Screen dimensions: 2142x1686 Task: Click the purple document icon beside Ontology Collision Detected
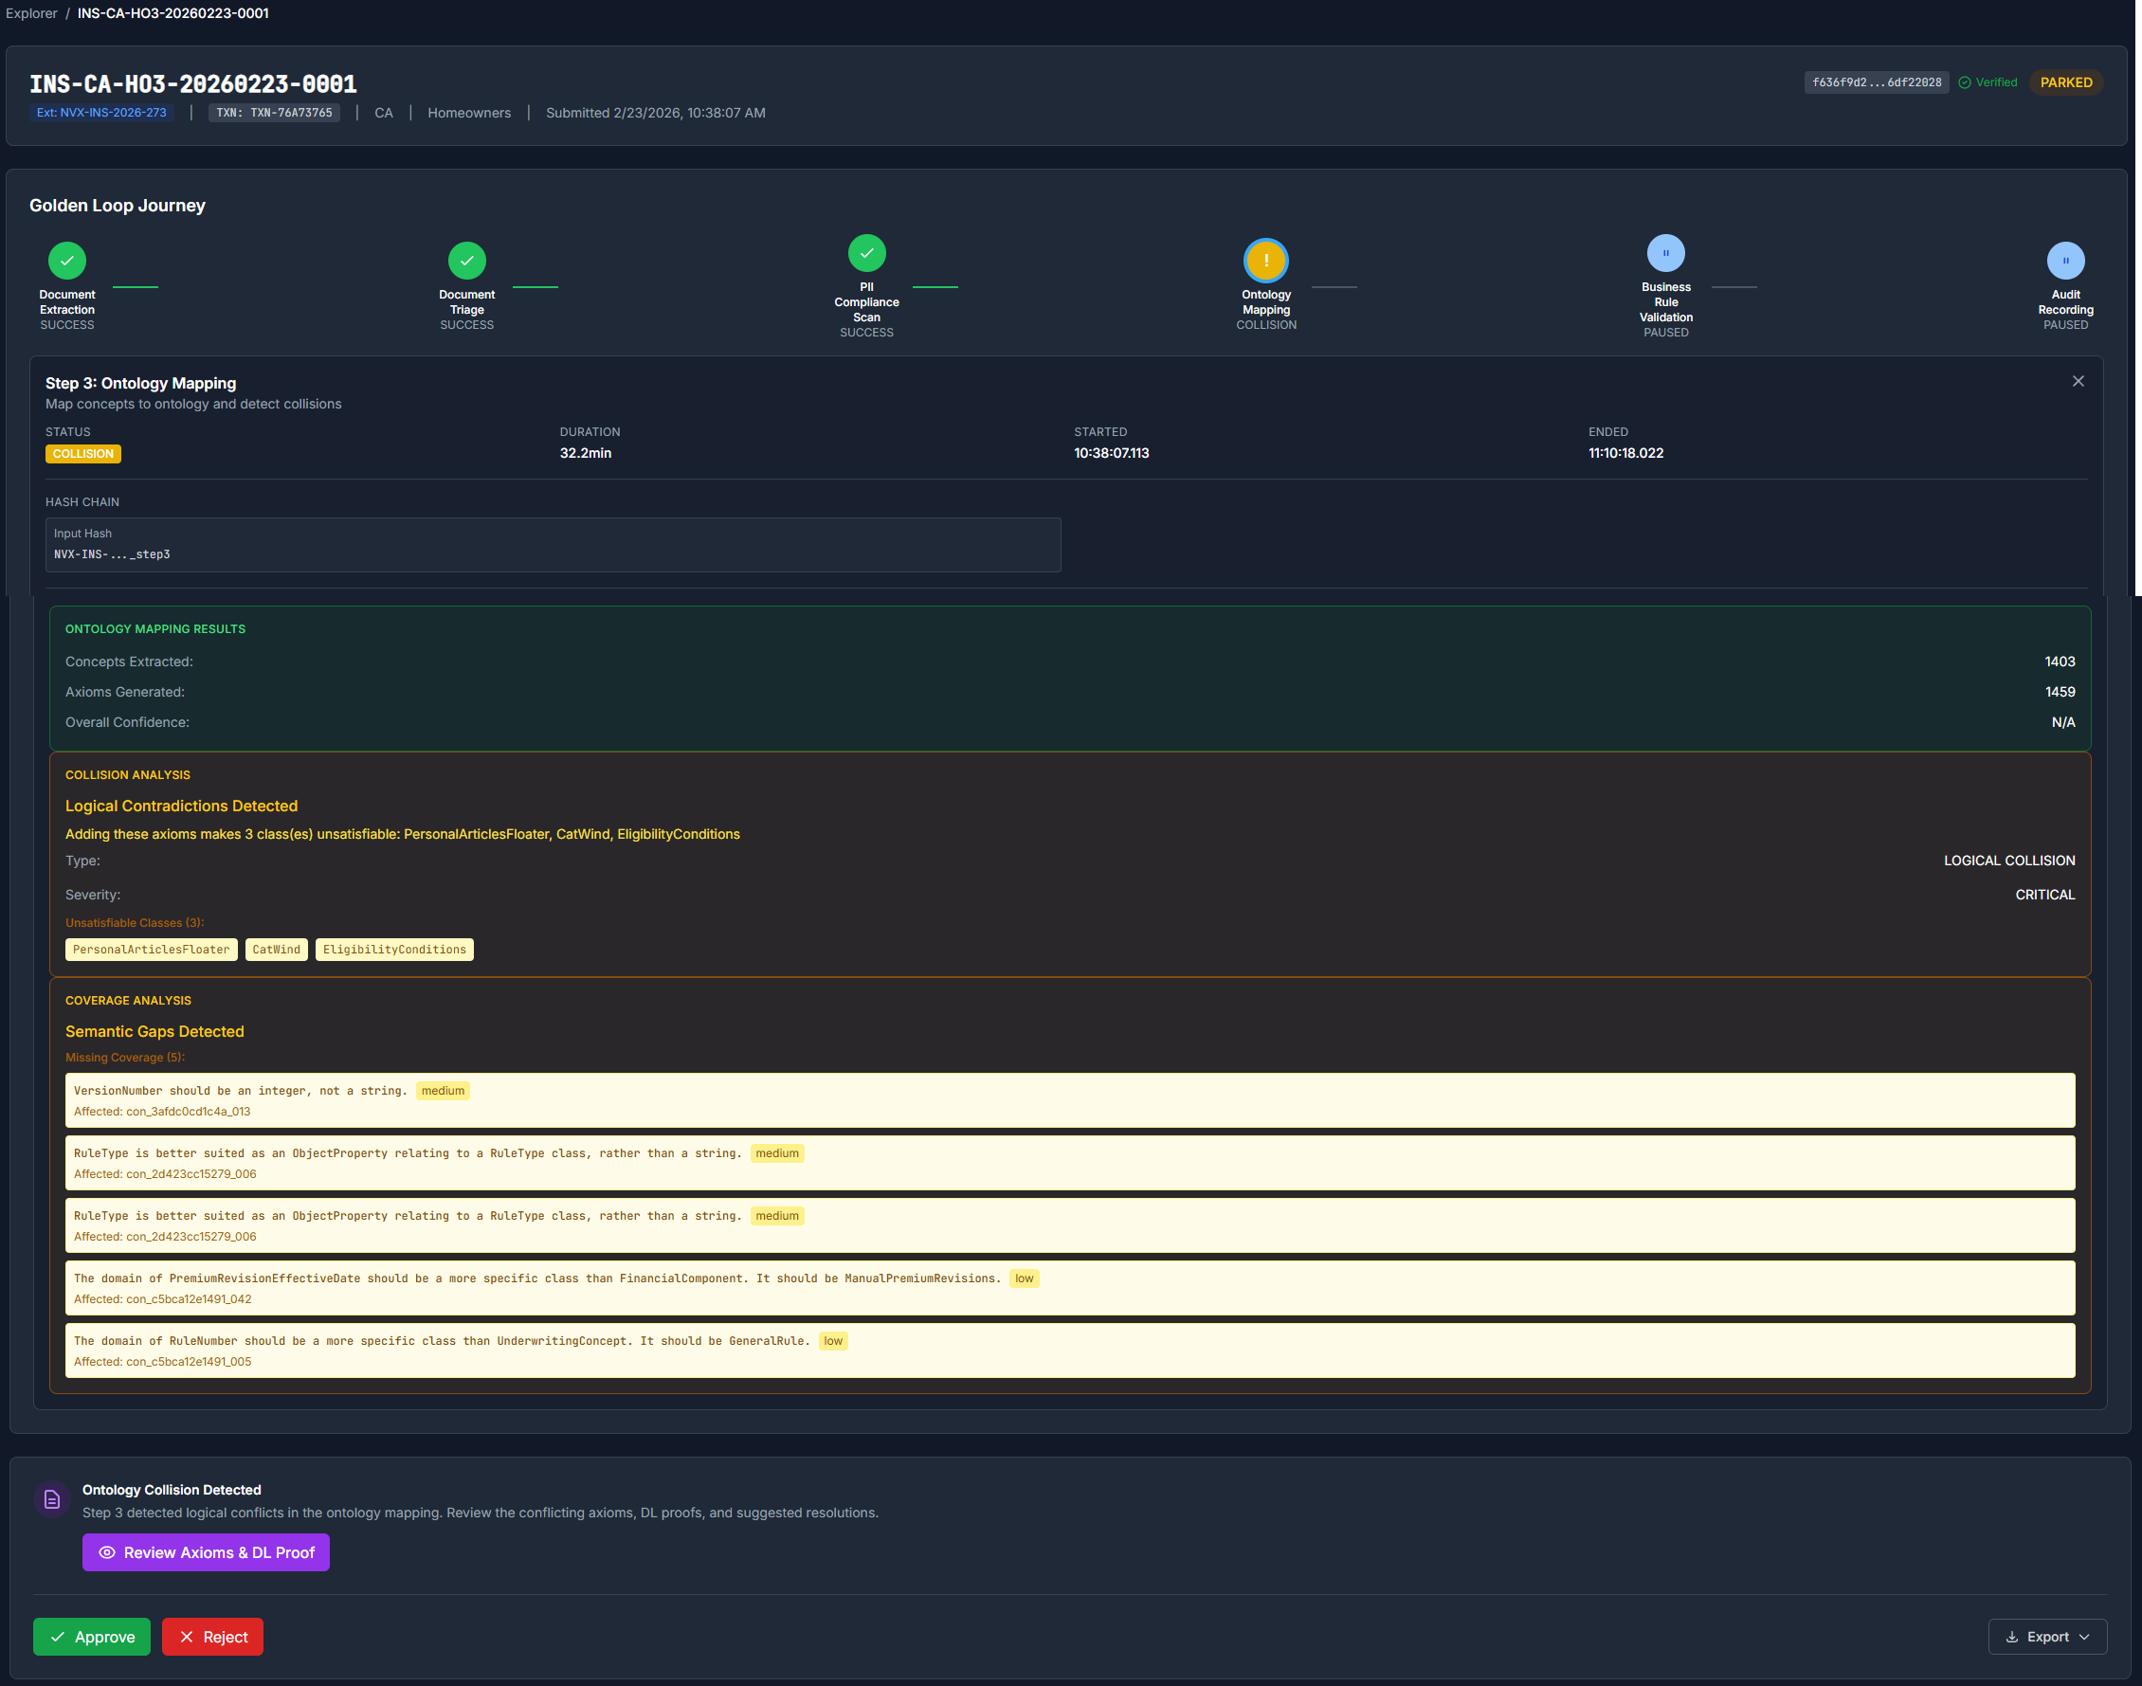[51, 1499]
